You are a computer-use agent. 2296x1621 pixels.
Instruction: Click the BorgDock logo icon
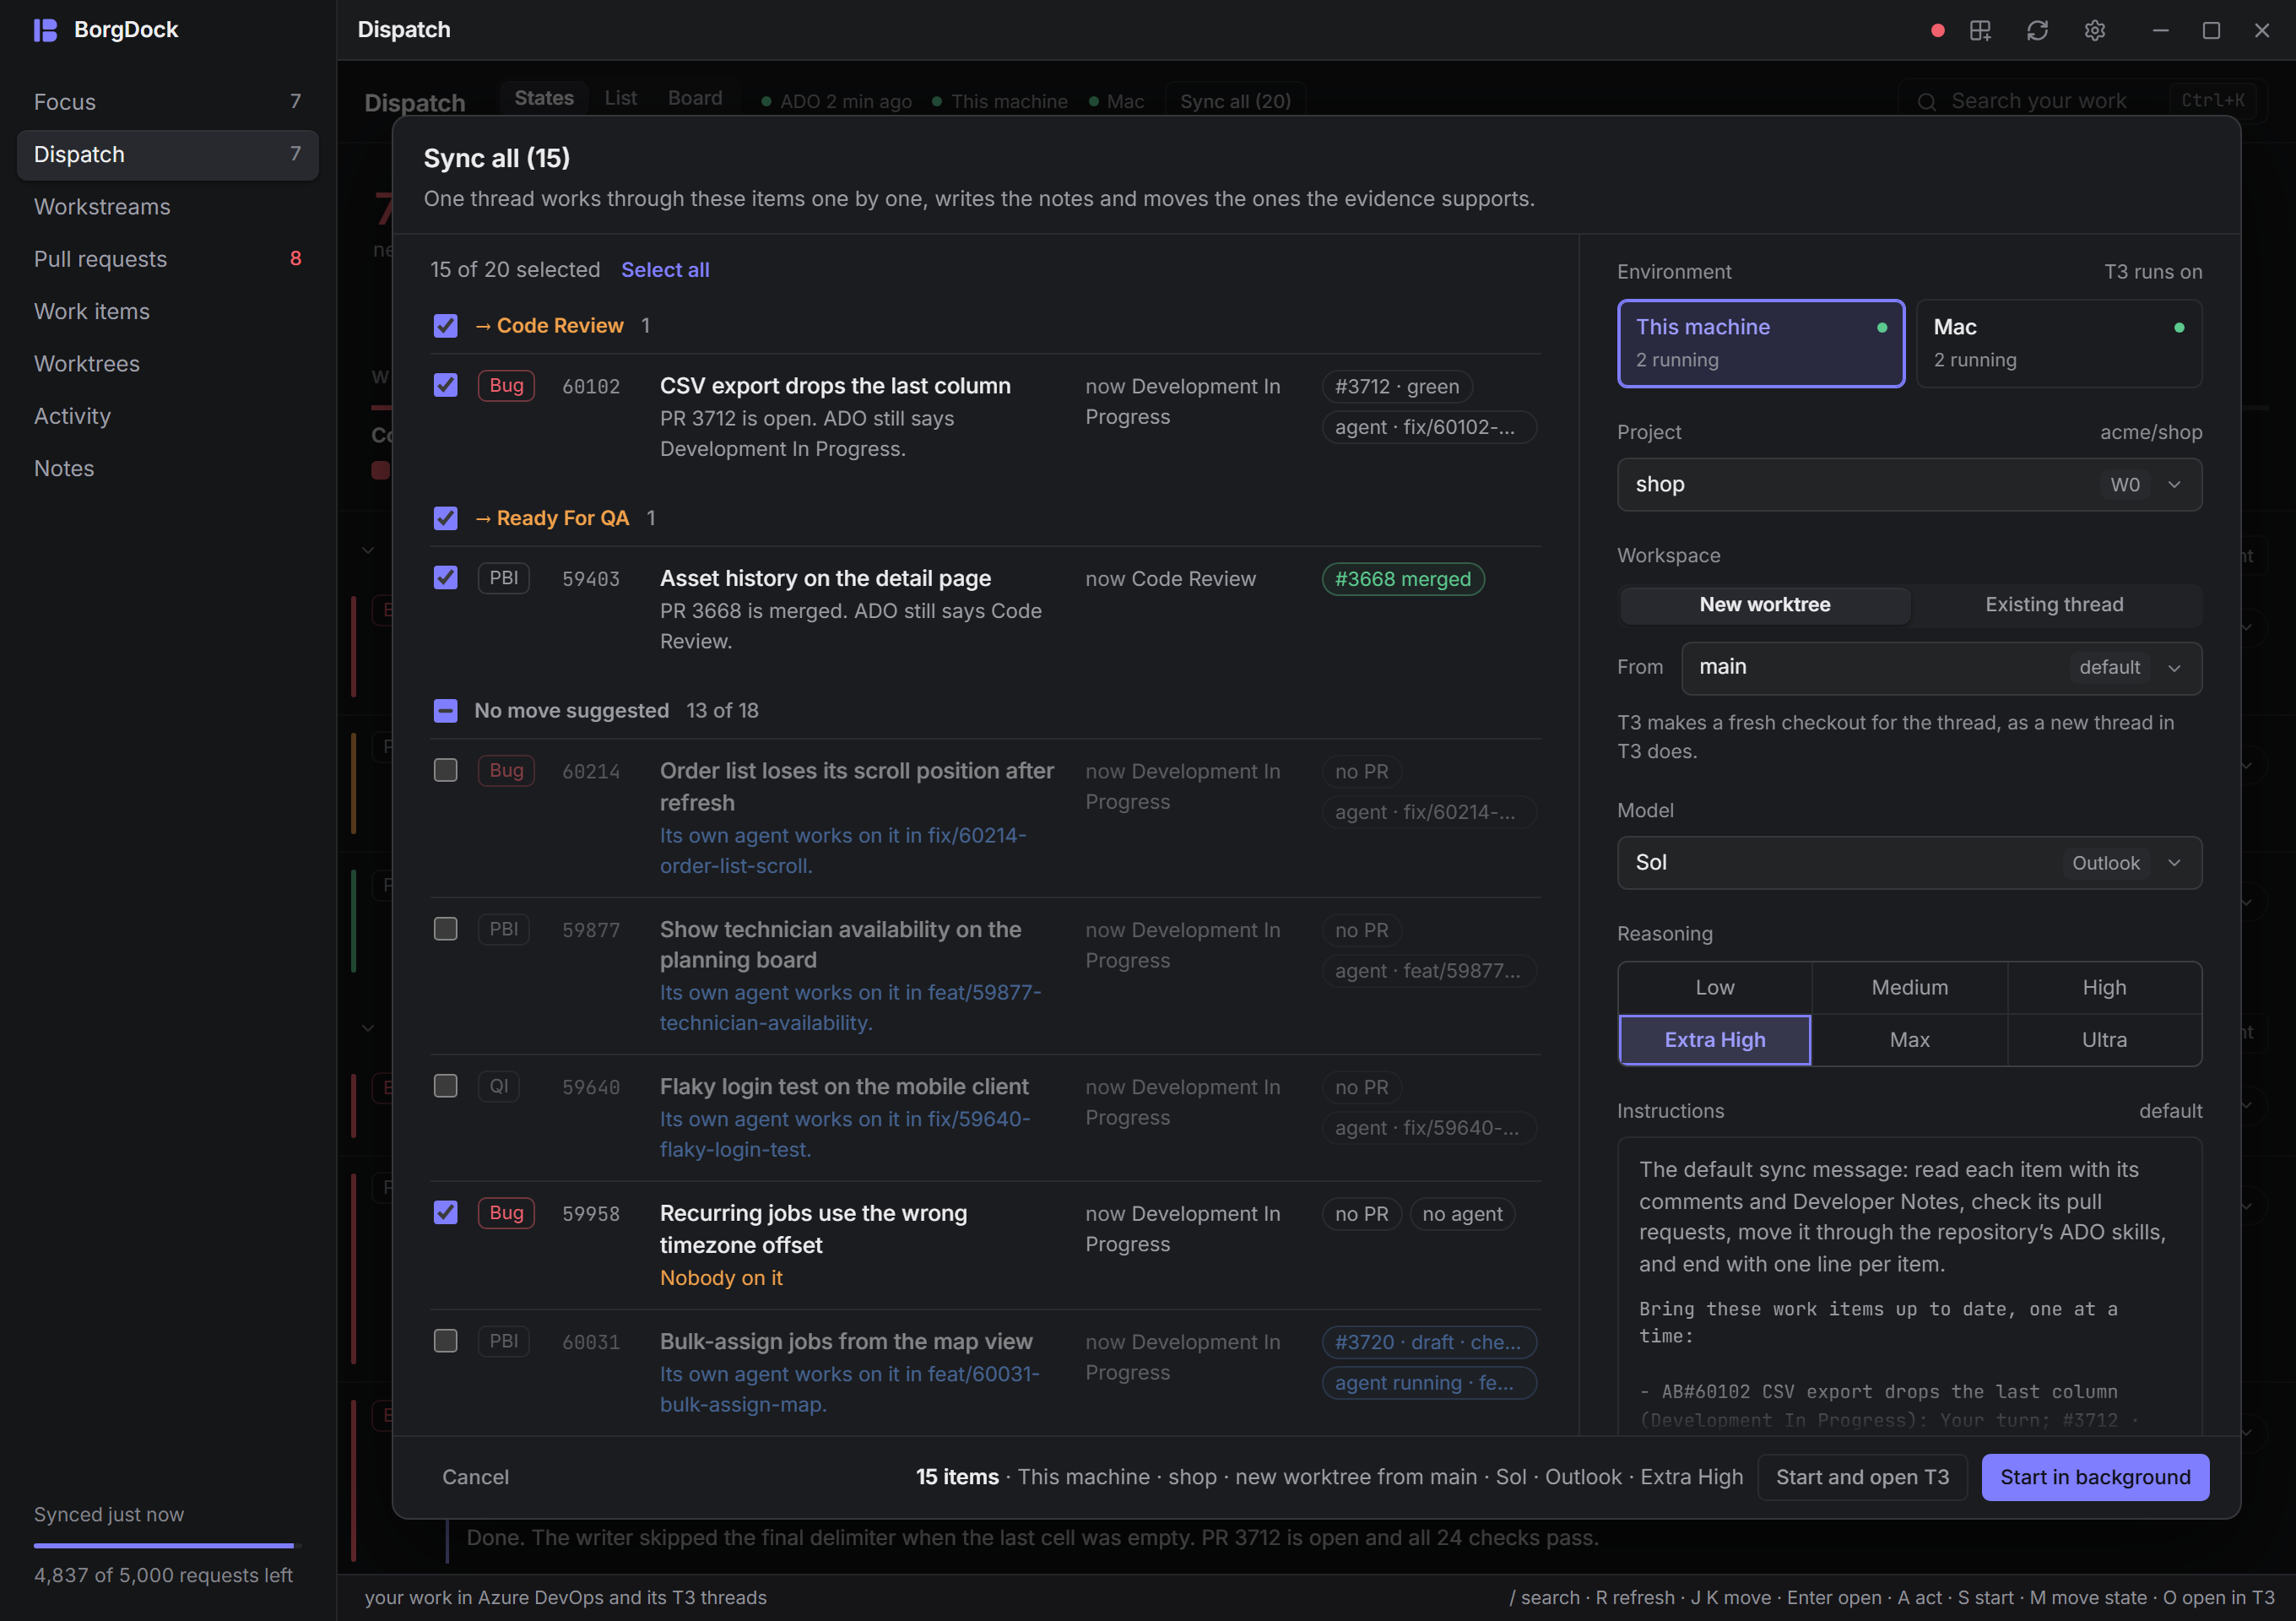45,30
